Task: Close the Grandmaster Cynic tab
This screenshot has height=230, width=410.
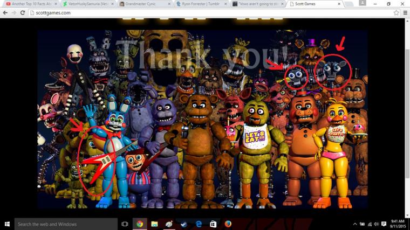Action: (169, 4)
